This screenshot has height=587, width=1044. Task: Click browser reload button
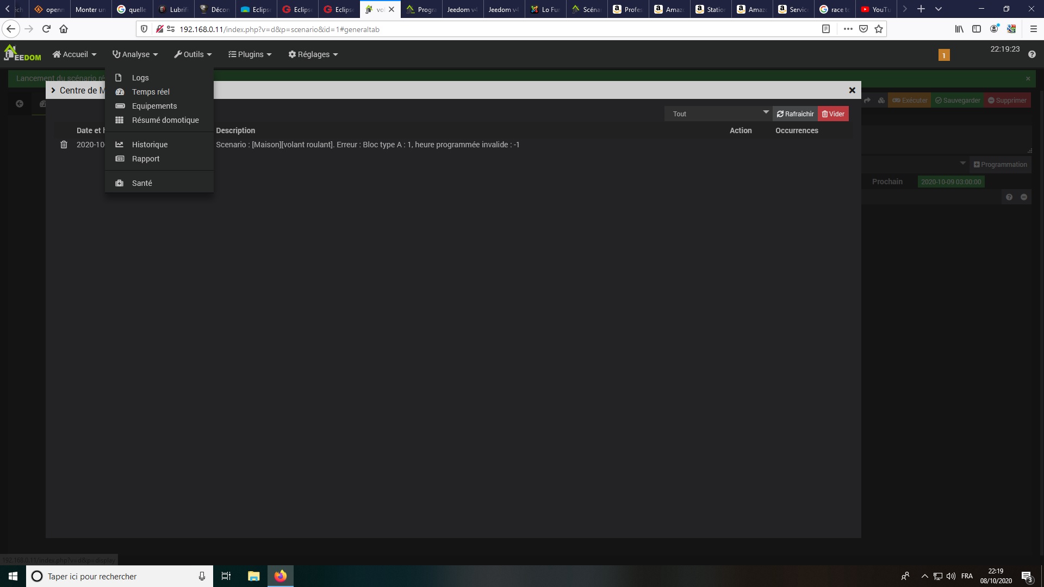point(46,29)
